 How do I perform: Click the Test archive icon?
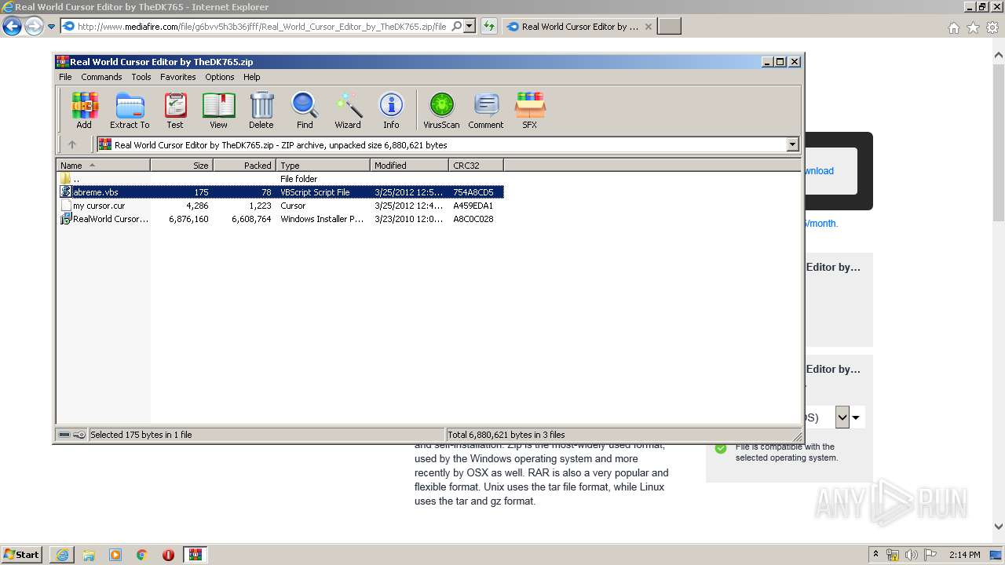(175, 110)
